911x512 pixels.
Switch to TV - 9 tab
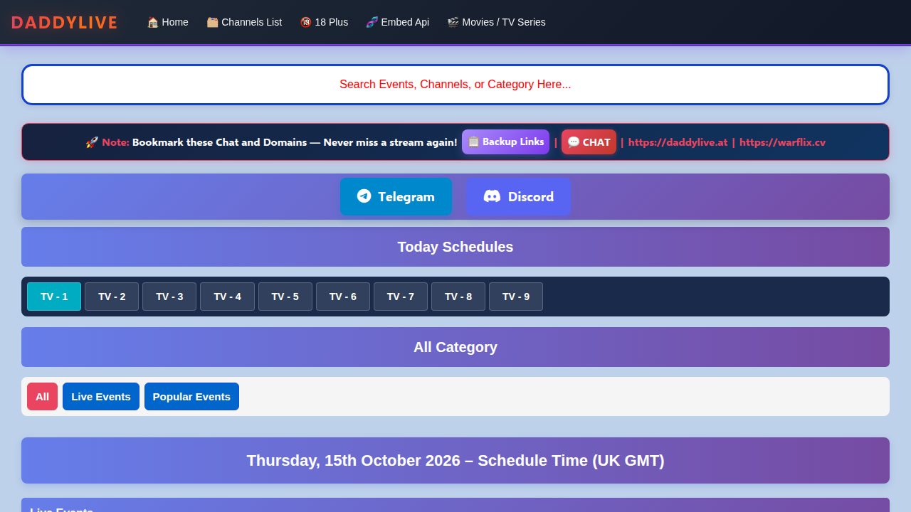coord(516,297)
